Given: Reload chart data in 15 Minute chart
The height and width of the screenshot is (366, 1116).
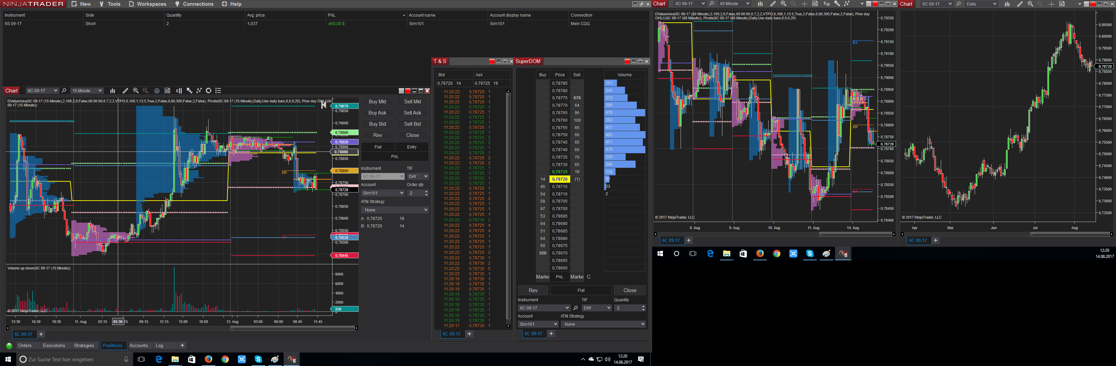Looking at the screenshot, I should 209,91.
